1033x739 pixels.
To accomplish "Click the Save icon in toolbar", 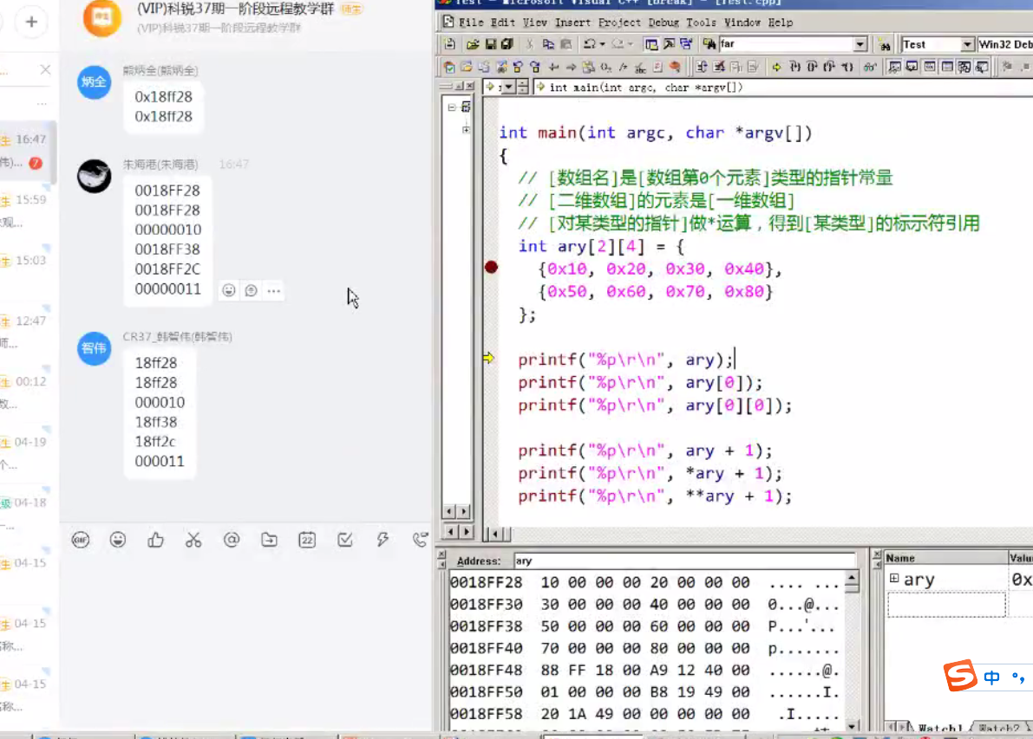I will pyautogui.click(x=490, y=44).
